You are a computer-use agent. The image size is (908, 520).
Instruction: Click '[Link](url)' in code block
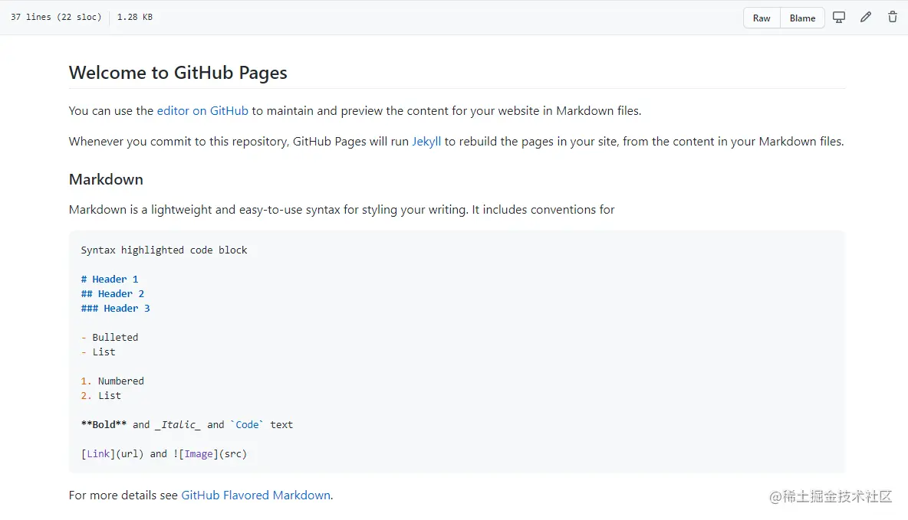point(112,454)
